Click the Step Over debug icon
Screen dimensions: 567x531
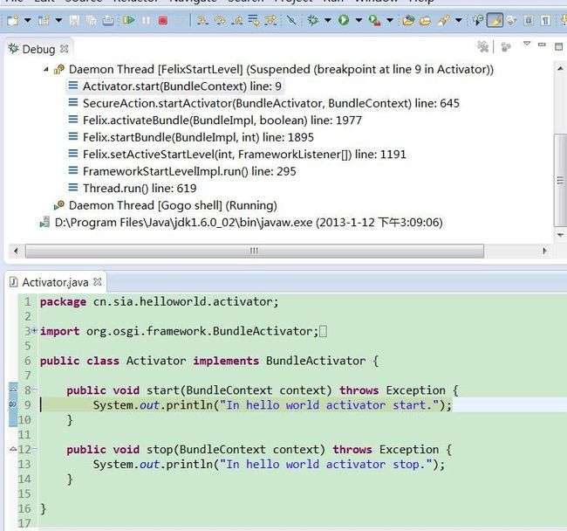[220, 20]
